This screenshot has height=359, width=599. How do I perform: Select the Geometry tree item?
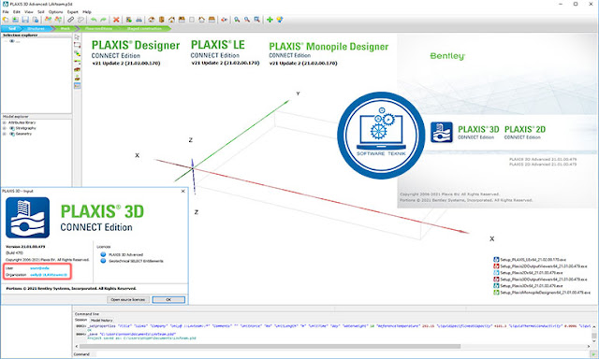pos(23,134)
